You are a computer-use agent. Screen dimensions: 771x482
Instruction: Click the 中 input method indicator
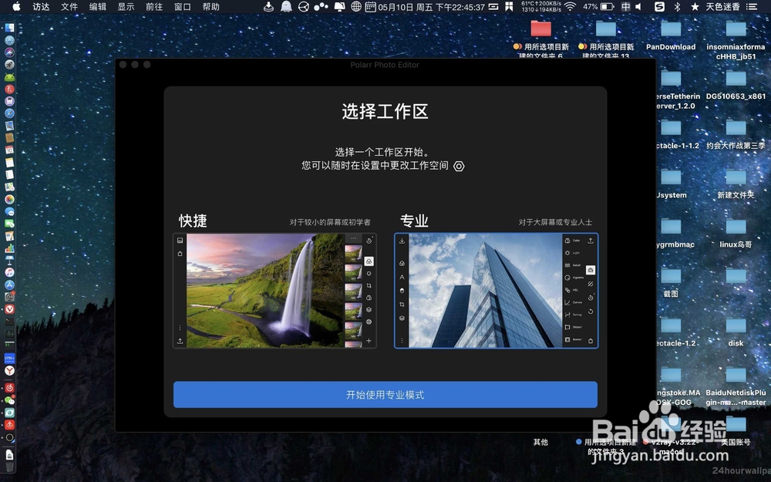625,6
